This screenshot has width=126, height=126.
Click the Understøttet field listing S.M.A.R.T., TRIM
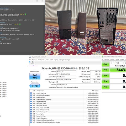tap(79, 87)
